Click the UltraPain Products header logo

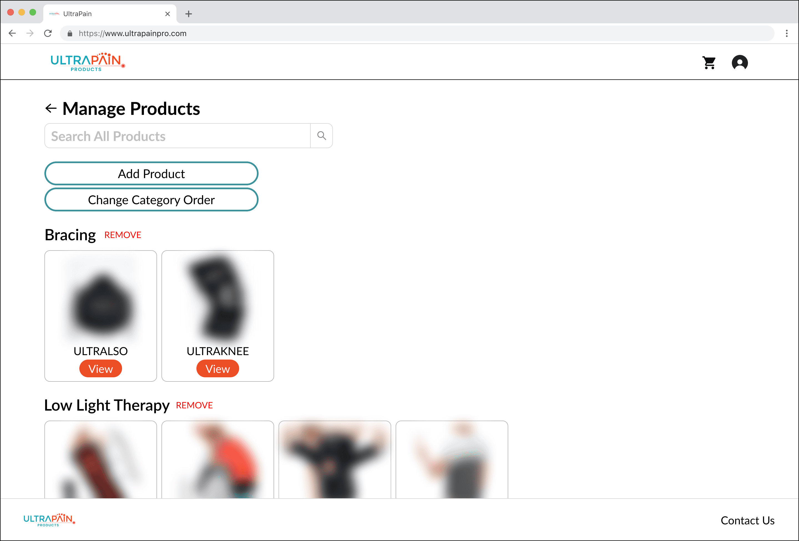click(x=88, y=62)
